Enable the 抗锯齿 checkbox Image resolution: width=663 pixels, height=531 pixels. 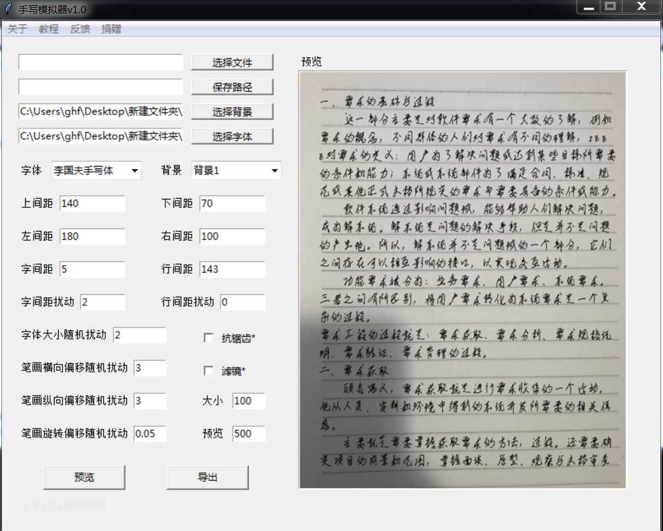tap(209, 338)
